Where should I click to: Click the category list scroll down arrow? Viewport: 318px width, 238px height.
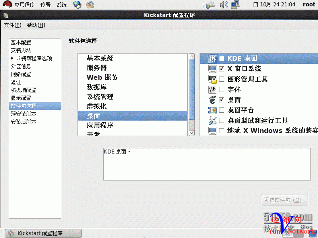pos(192,133)
